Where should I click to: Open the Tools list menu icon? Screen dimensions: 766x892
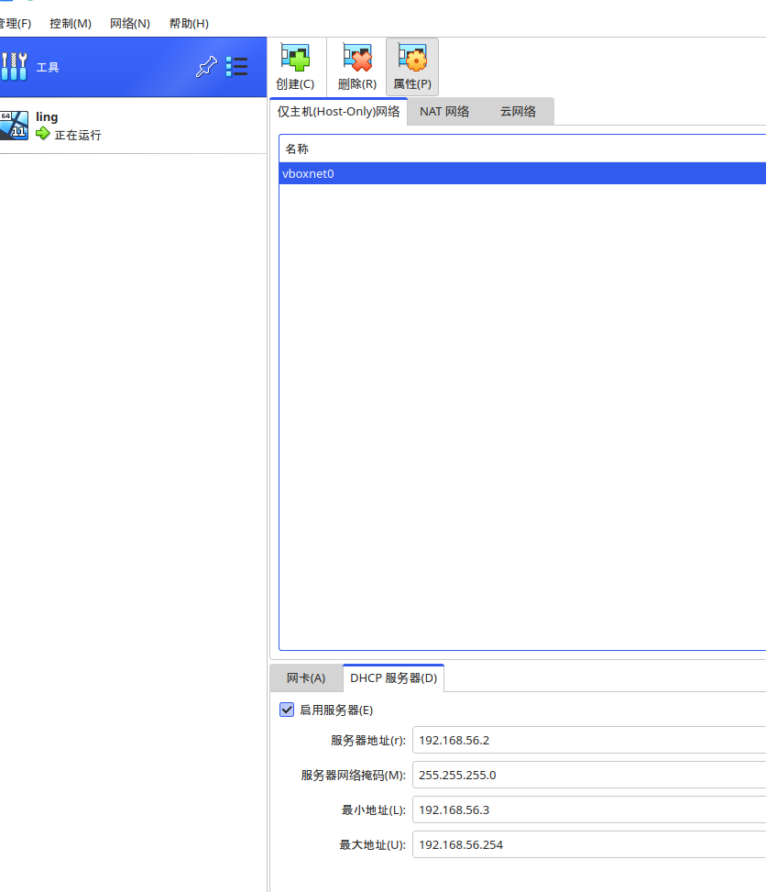237,67
